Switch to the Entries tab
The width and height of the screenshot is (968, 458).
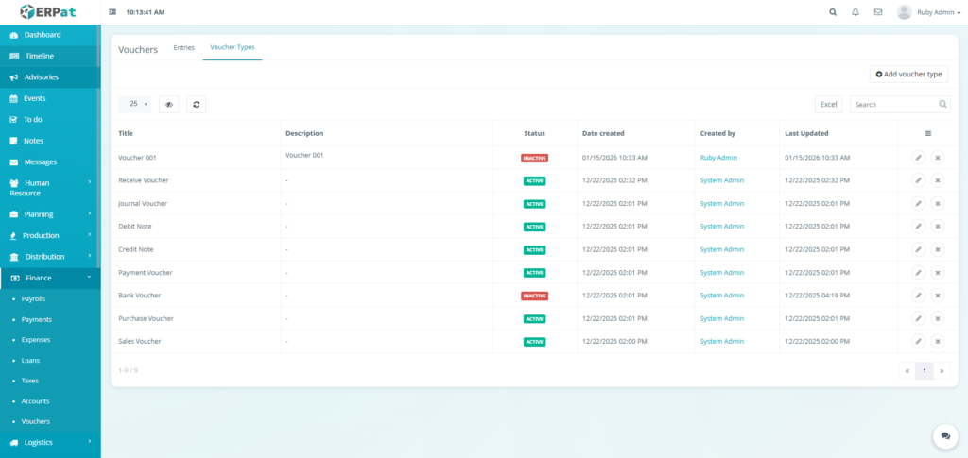point(183,47)
